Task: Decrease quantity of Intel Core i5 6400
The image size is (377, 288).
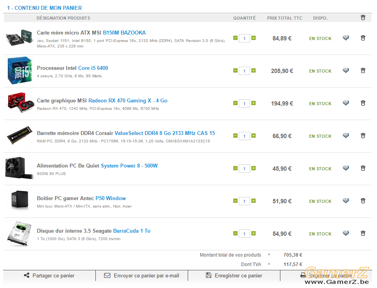Action: [x=235, y=70]
